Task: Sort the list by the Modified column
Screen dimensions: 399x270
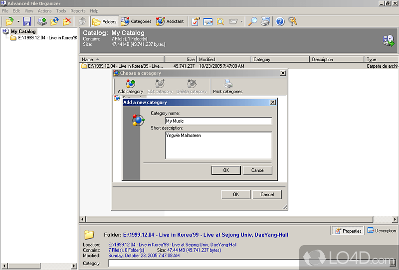Action: (224, 59)
